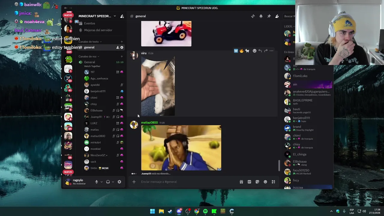
Task: Open member brand in member list
Action: [x=308, y=128]
